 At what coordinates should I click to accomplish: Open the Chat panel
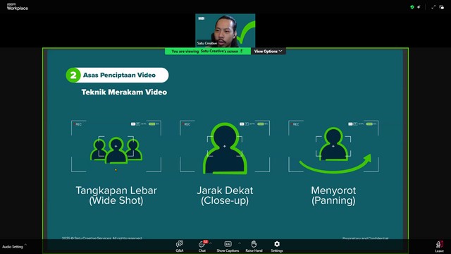click(202, 246)
